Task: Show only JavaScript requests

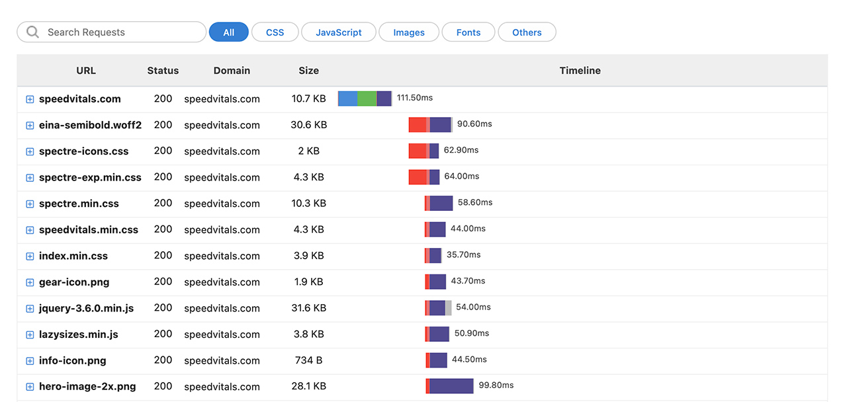Action: [x=338, y=32]
